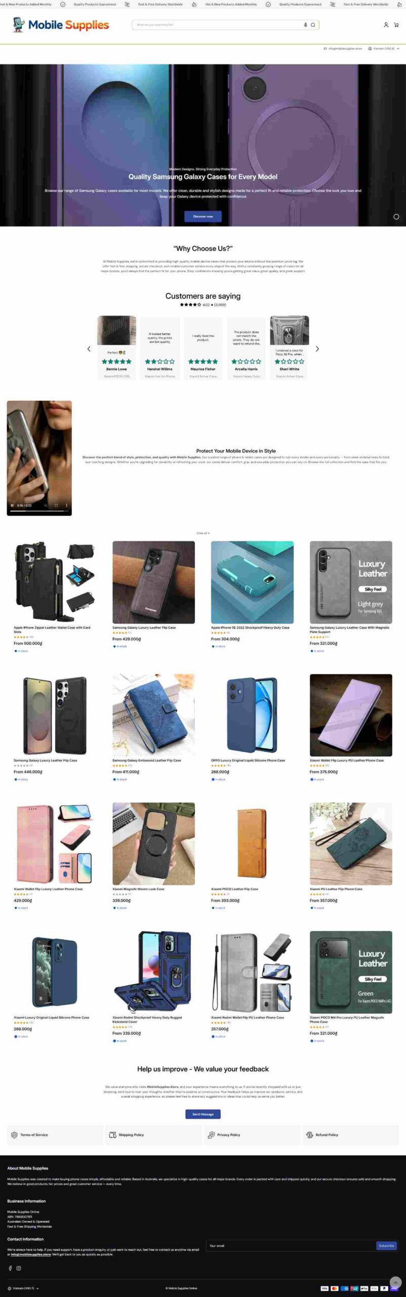Click the search magnifier icon

pyautogui.click(x=313, y=25)
